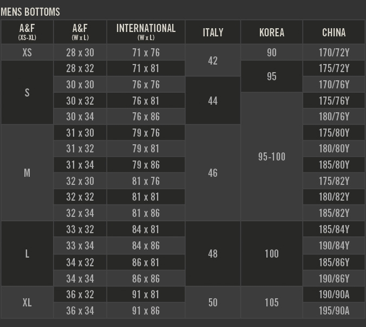Click the M size row label
This screenshot has height=327, width=366.
point(27,173)
